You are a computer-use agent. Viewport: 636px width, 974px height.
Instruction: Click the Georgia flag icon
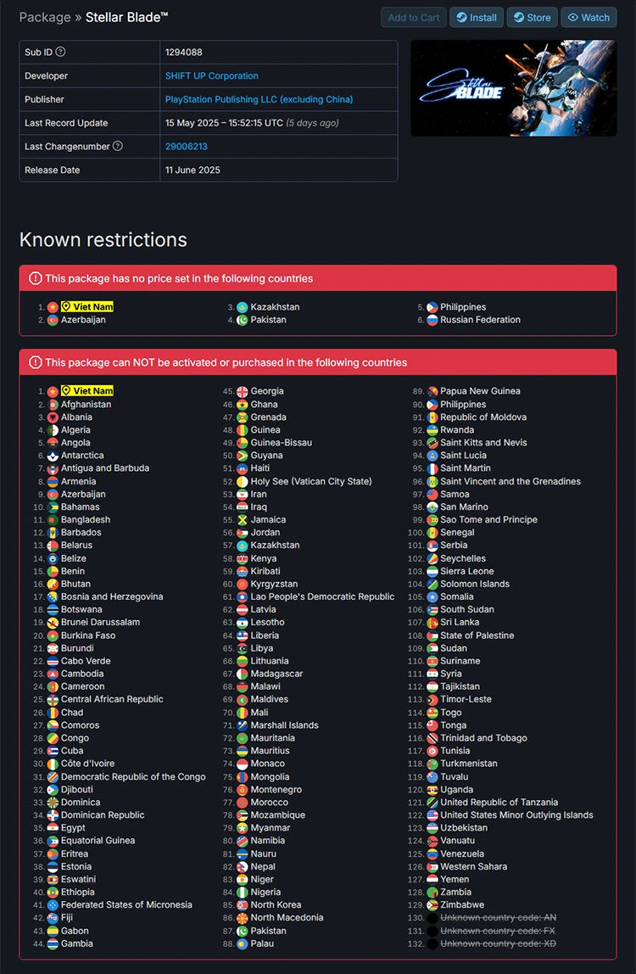[243, 391]
